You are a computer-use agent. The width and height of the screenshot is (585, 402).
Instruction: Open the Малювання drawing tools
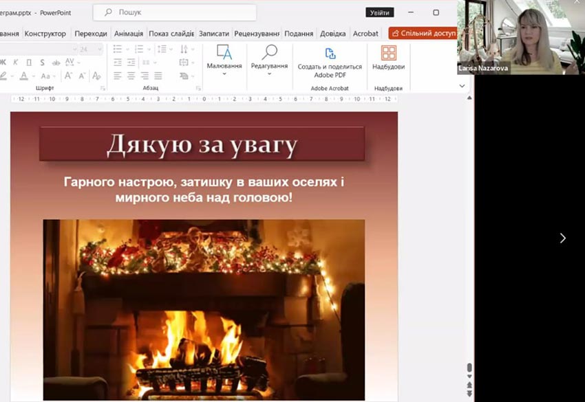pyautogui.click(x=224, y=58)
